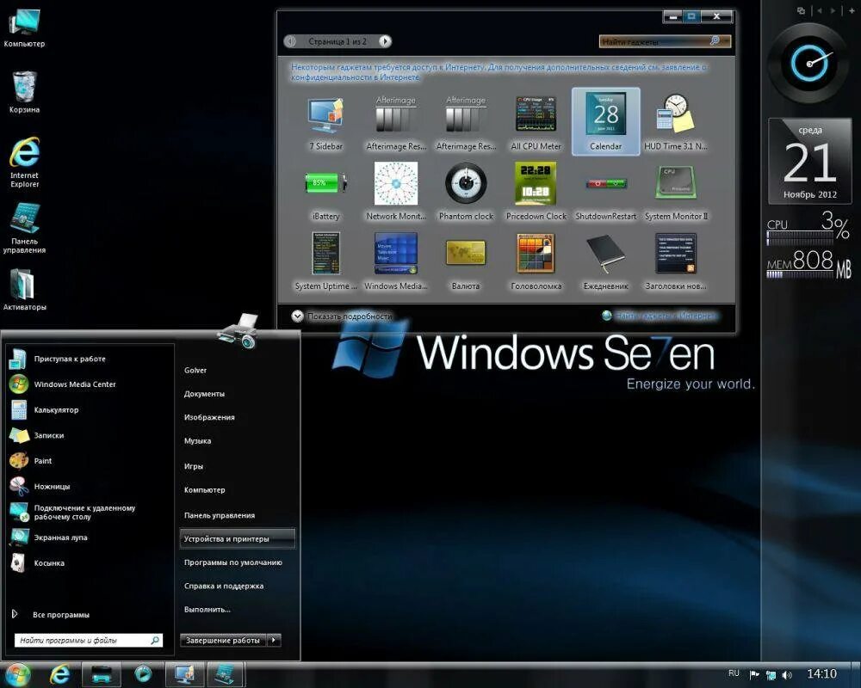This screenshot has height=688, width=861.
Task: Open Изображения from Start menu
Action: pos(209,417)
